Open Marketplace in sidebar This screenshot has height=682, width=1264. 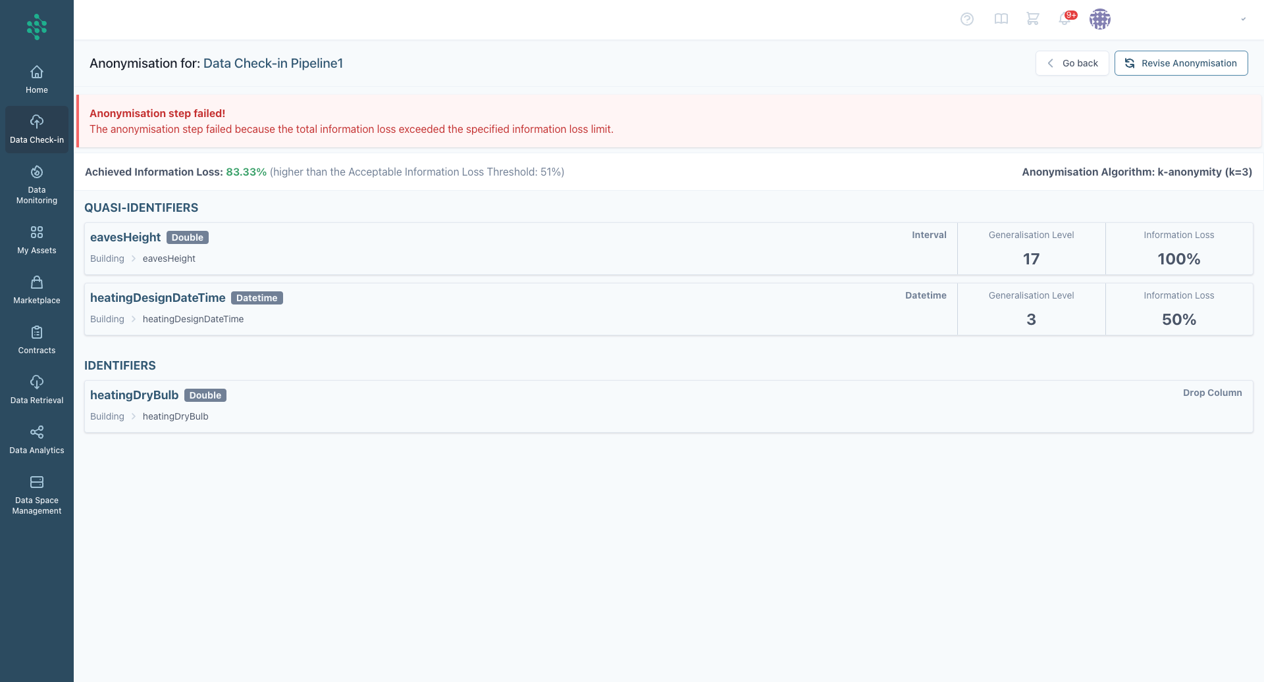(37, 290)
